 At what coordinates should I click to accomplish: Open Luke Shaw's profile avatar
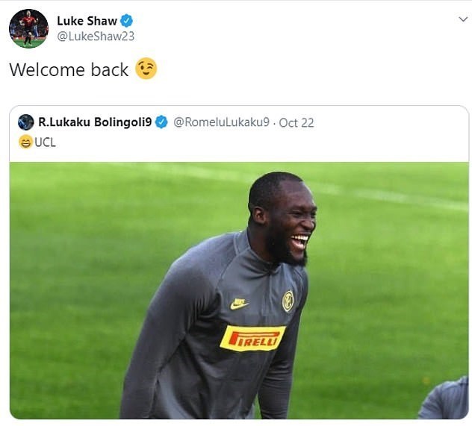coord(28,28)
